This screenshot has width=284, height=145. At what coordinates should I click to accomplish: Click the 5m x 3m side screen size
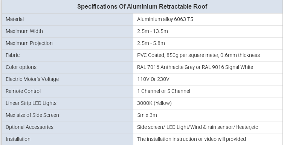coord(147,115)
